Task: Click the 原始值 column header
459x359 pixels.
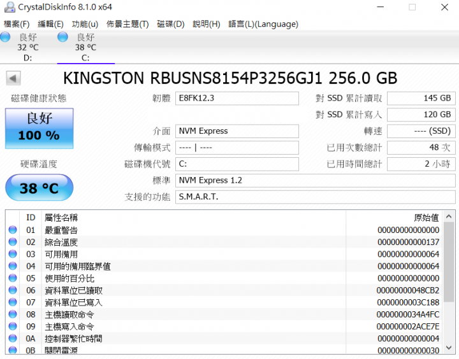Action: pyautogui.click(x=394, y=218)
